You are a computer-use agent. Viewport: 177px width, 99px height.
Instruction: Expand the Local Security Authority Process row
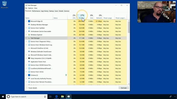(26, 78)
